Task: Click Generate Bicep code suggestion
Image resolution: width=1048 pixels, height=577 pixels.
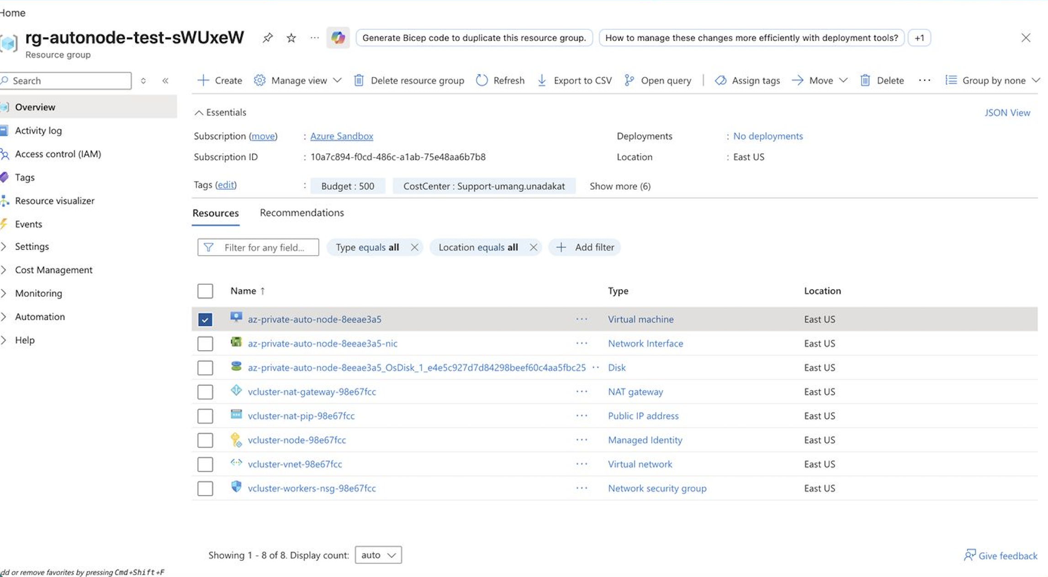Action: [474, 38]
